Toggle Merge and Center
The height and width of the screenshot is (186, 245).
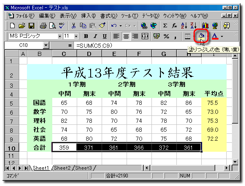tap(145, 36)
